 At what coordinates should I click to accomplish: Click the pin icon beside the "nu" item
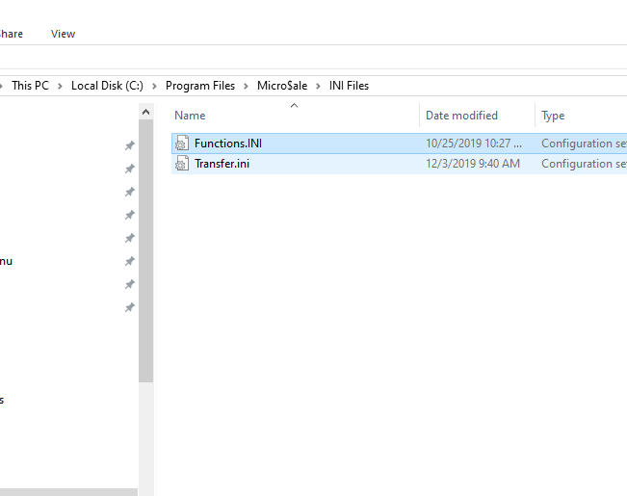(130, 262)
